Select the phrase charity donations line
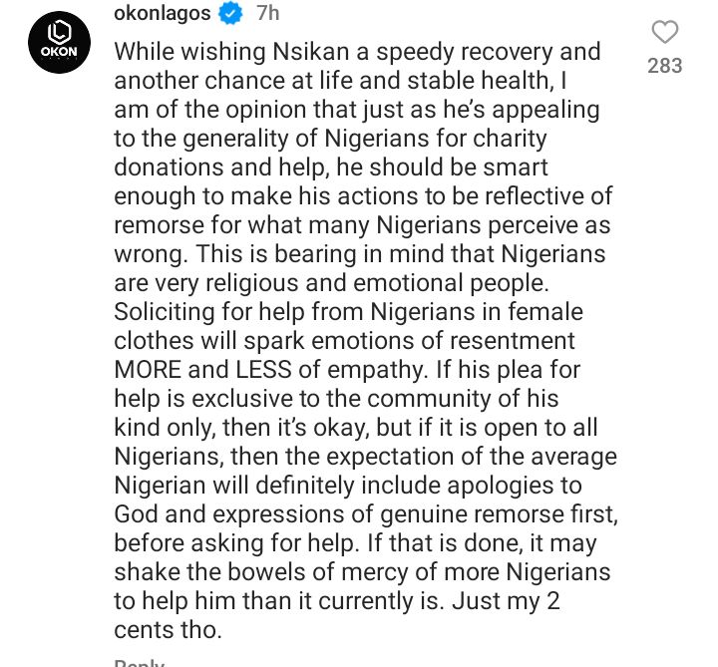 click(x=330, y=153)
